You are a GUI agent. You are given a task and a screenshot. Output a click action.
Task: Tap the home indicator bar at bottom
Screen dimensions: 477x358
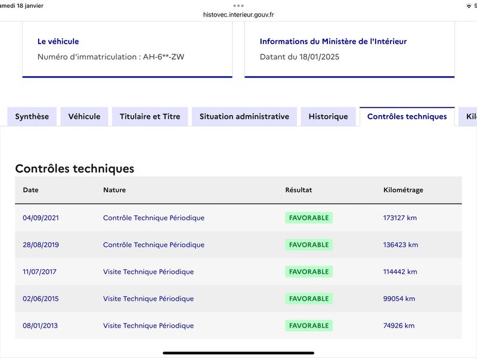238,353
